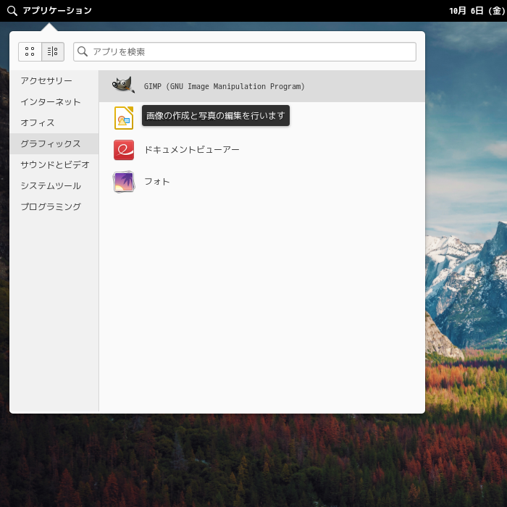The width and height of the screenshot is (507, 507).
Task: Open the date indicator 10月 6日
Action: [477, 11]
